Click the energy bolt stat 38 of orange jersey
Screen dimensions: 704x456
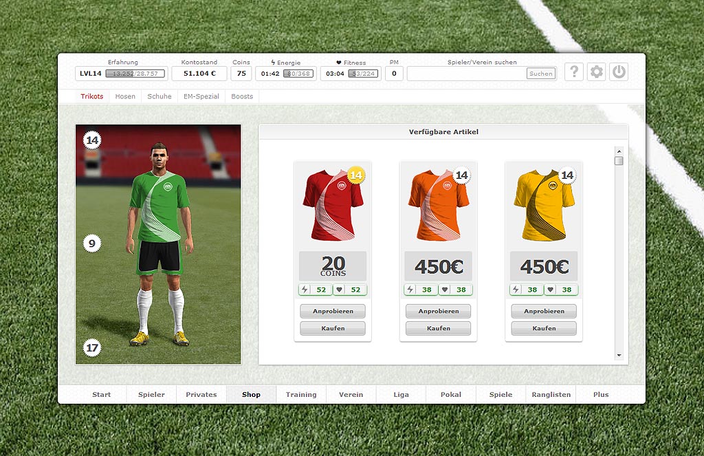421,290
